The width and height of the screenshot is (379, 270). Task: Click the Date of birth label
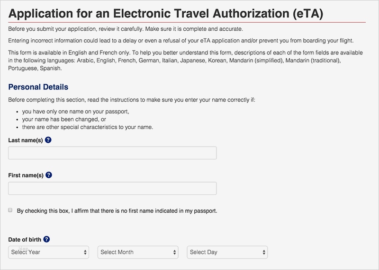[x=25, y=240]
